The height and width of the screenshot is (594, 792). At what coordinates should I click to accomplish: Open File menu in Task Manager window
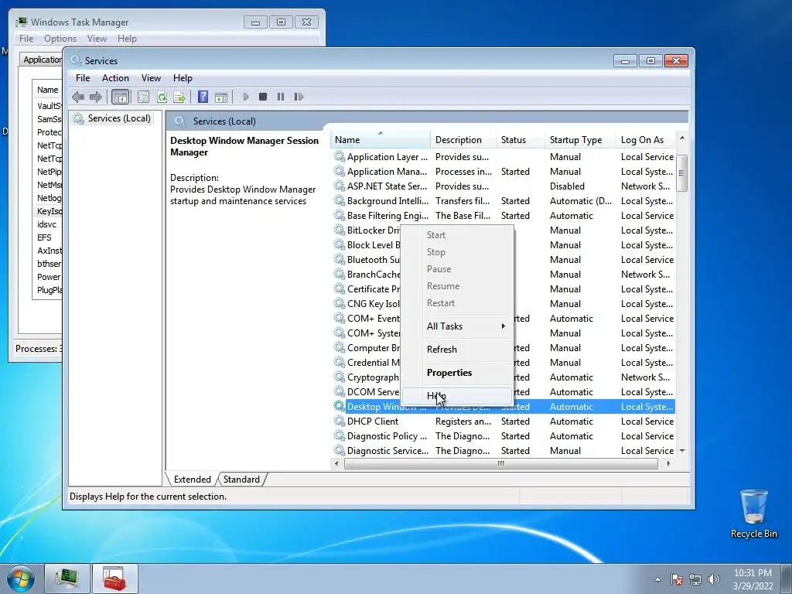(x=26, y=39)
